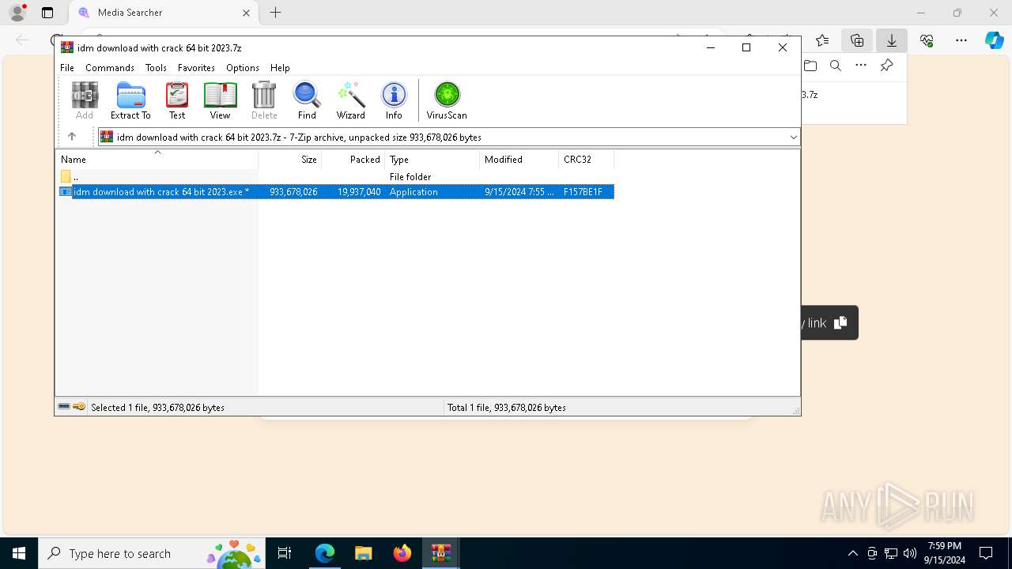Screen dimensions: 1012x569
Task: Open browser Collections icon
Action: pos(857,40)
